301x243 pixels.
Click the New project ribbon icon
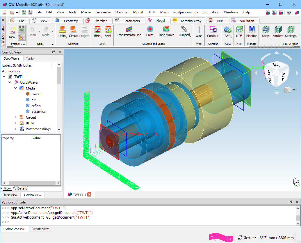(x=12, y=33)
